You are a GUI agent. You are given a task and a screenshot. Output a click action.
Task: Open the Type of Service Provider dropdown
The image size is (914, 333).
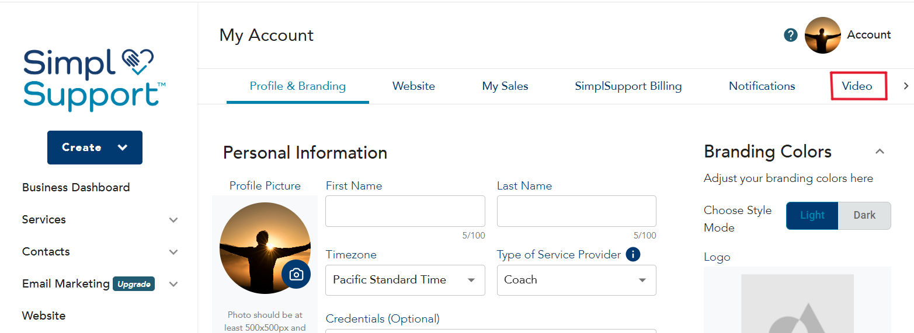576,280
